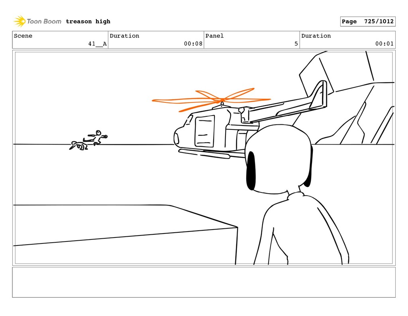This screenshot has height=316, width=408.
Task: Click the scene duration value '00:08'
Action: point(193,44)
